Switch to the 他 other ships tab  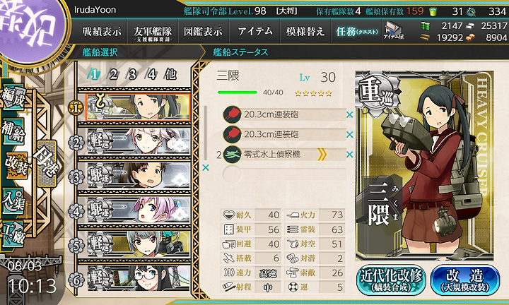170,75
